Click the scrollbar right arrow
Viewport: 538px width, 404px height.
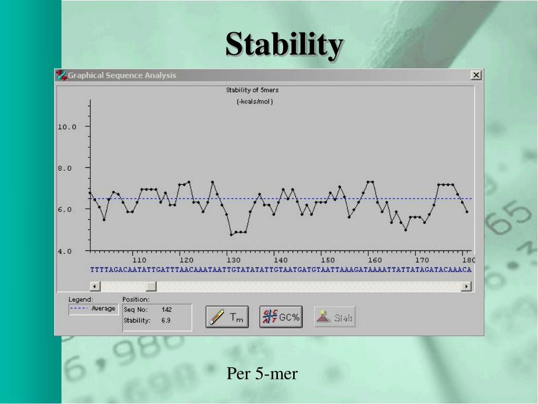click(466, 286)
